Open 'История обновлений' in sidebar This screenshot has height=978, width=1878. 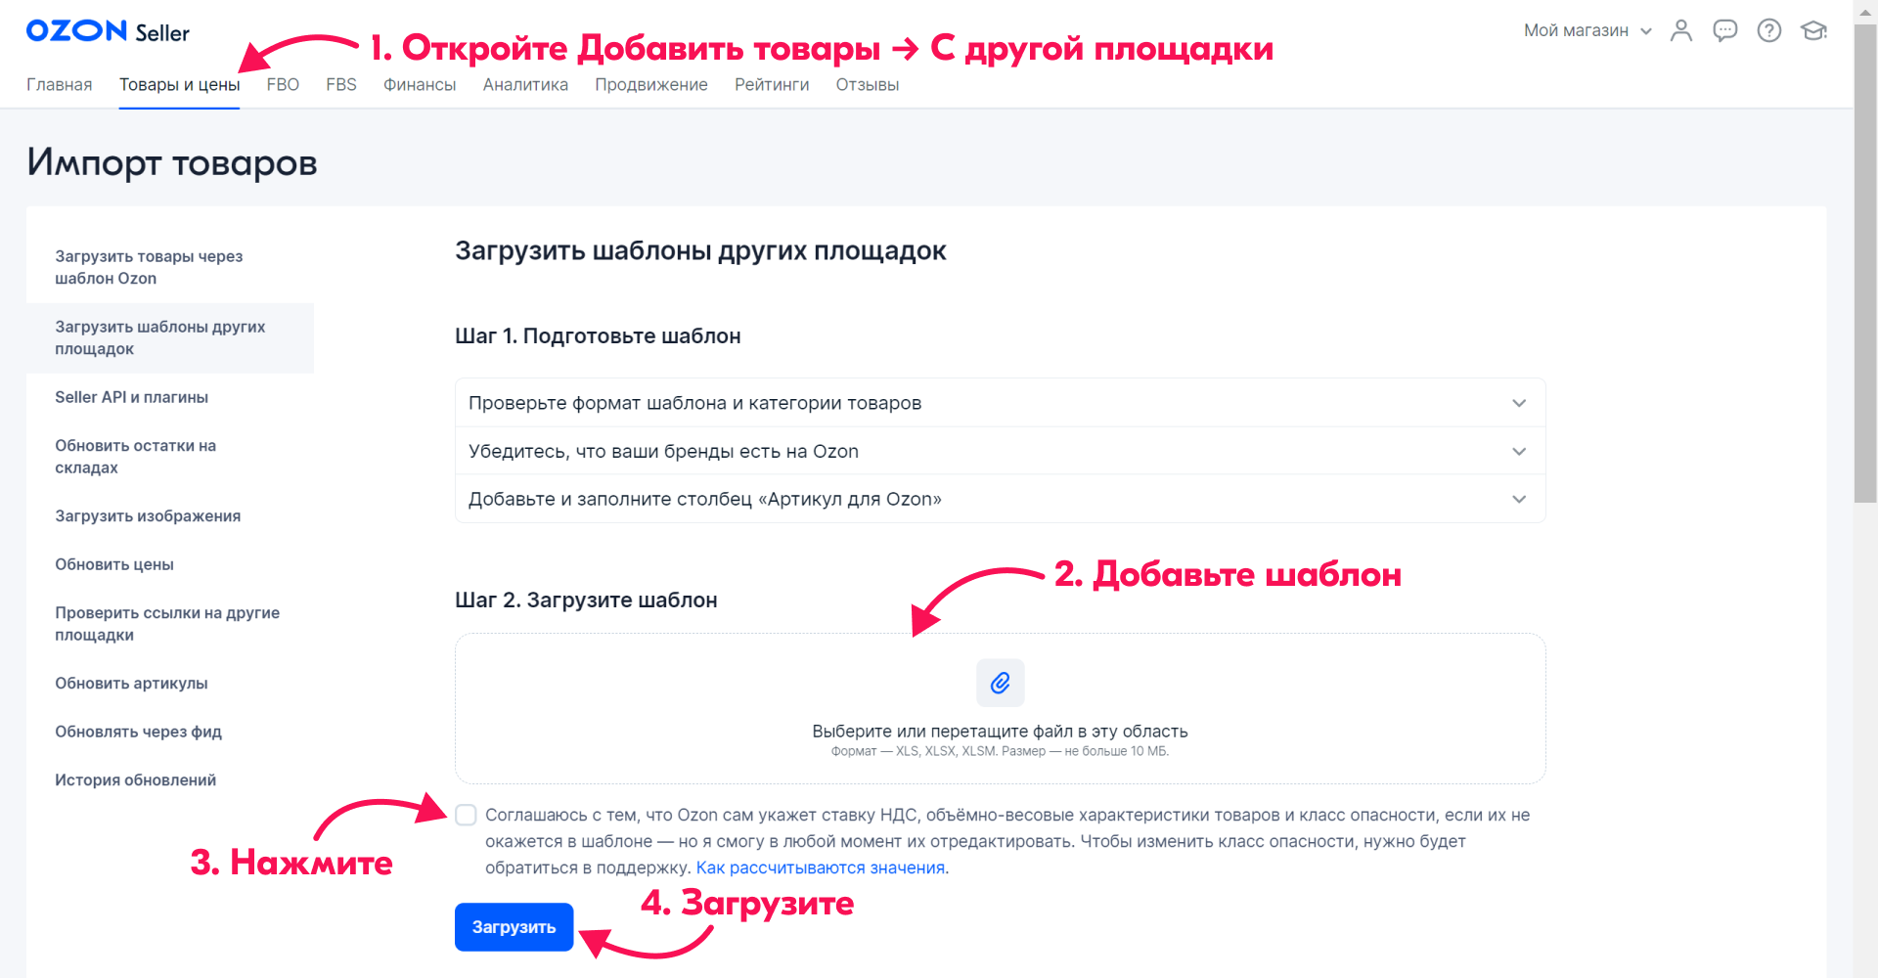click(x=135, y=779)
